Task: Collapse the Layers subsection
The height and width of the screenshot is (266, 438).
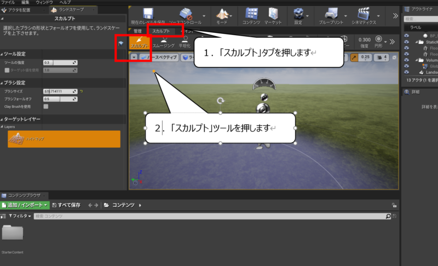Action: click(x=2, y=127)
